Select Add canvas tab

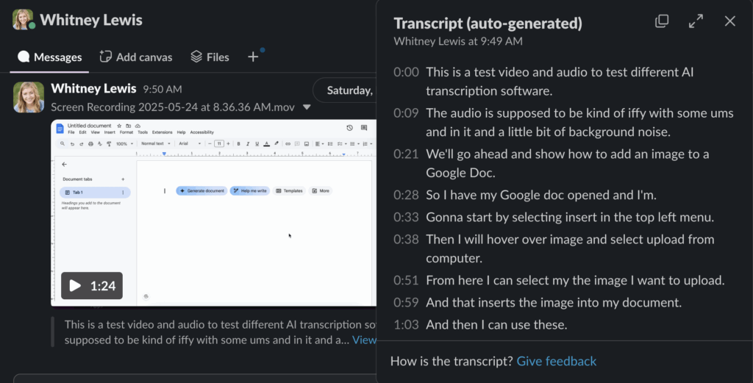point(136,57)
